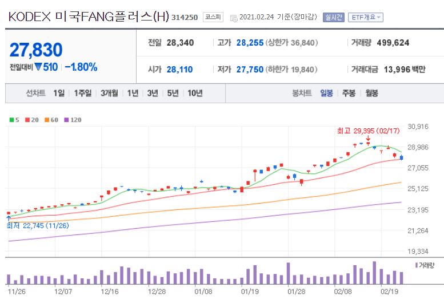Select the 3년 line chart tab
444x304 pixels.
coord(153,93)
